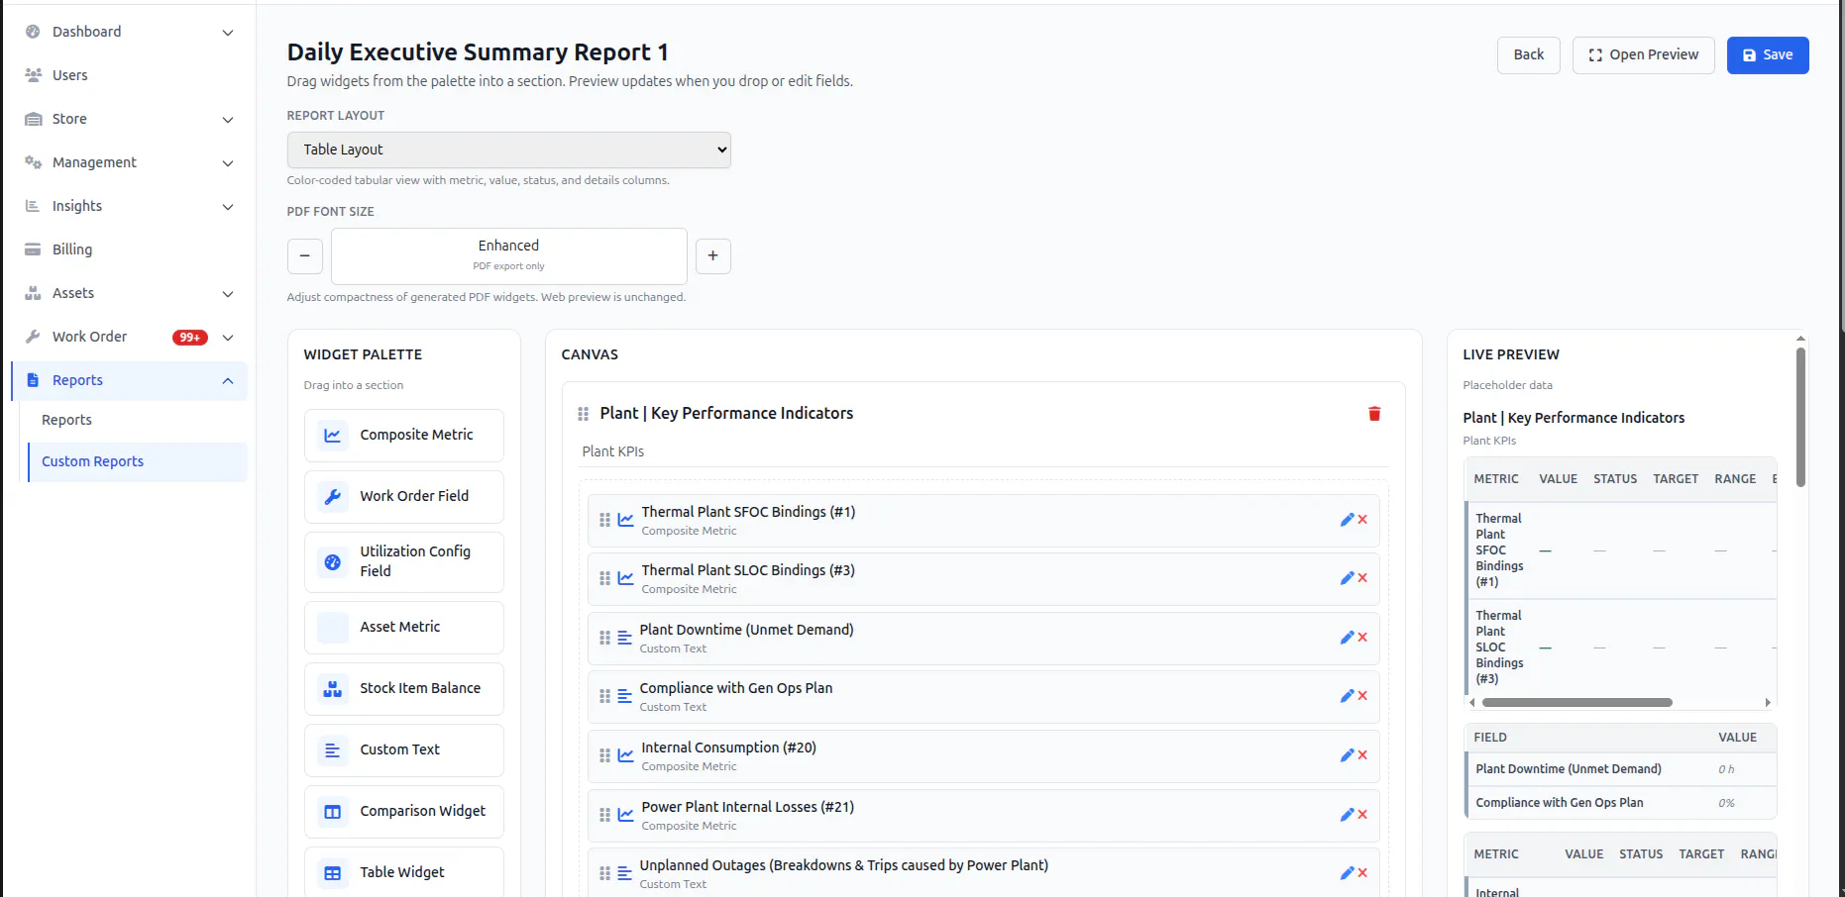Edit Plant Downtime (Unmet Demand) widget
Screen dimensions: 1845x897
pyautogui.click(x=1347, y=638)
